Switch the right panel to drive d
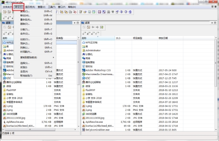 pos(88,33)
